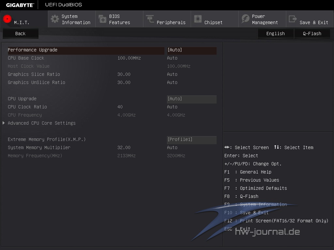Click the Save & Exit arrow icon
Screen dimensions: 334x250
[x=293, y=19]
